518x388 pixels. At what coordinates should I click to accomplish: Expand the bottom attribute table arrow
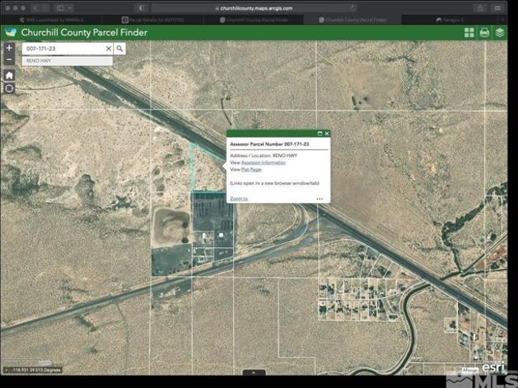tap(254, 372)
